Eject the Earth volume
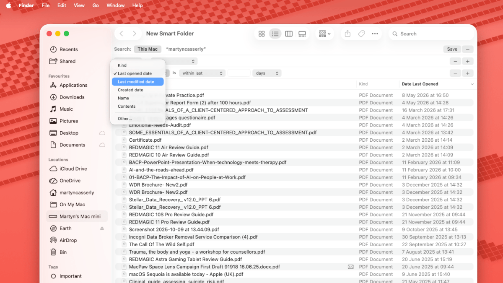The height and width of the screenshot is (283, 503). click(102, 228)
